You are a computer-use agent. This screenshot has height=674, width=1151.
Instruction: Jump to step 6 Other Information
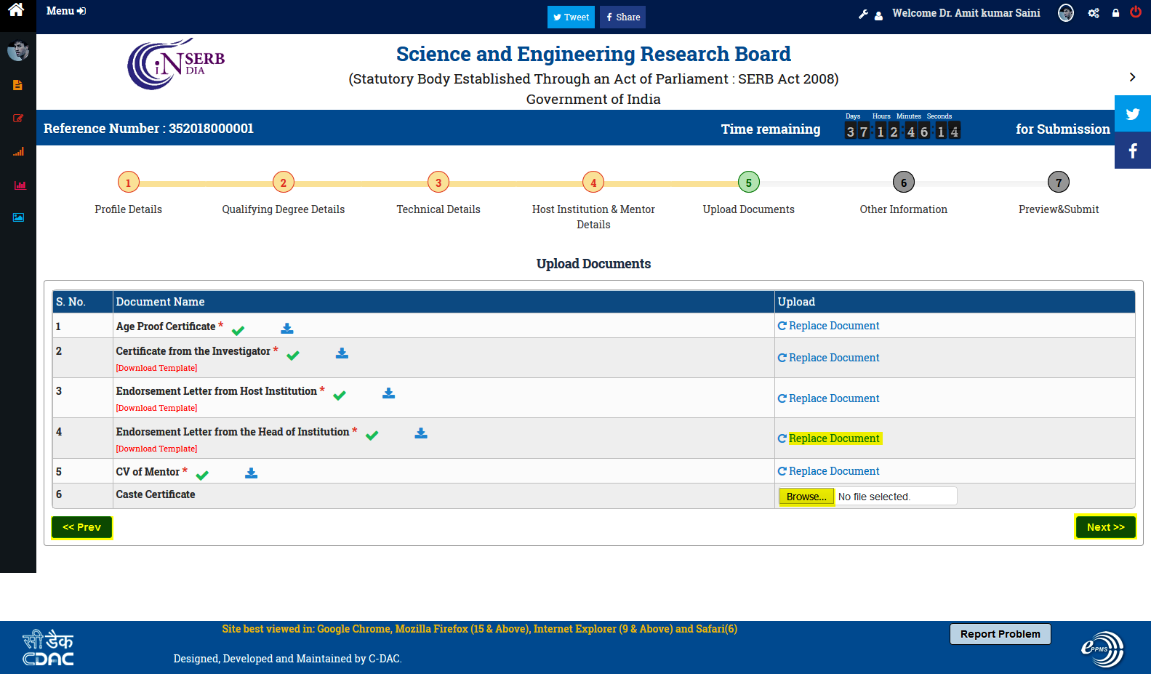903,182
